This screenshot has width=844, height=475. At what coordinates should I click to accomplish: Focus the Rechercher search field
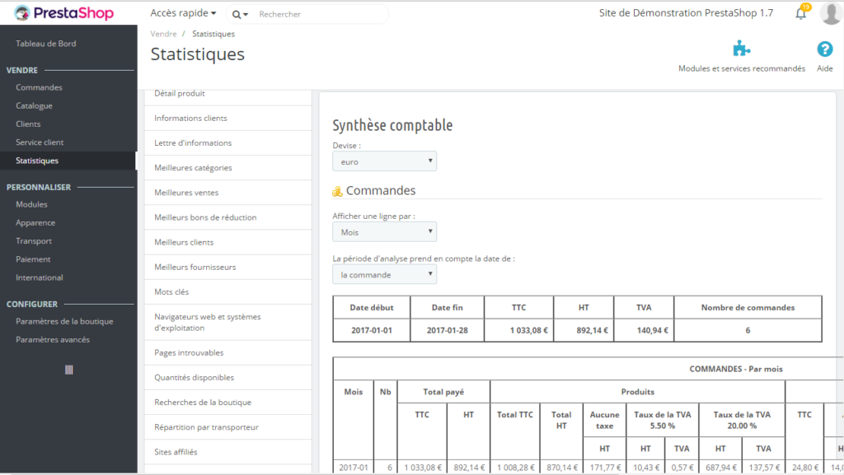click(x=321, y=14)
